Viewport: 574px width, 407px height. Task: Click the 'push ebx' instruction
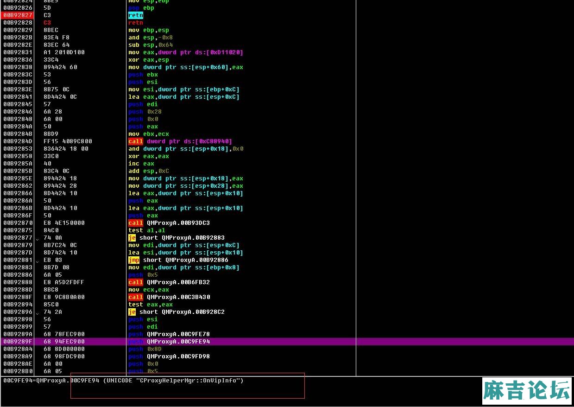pyautogui.click(x=143, y=75)
